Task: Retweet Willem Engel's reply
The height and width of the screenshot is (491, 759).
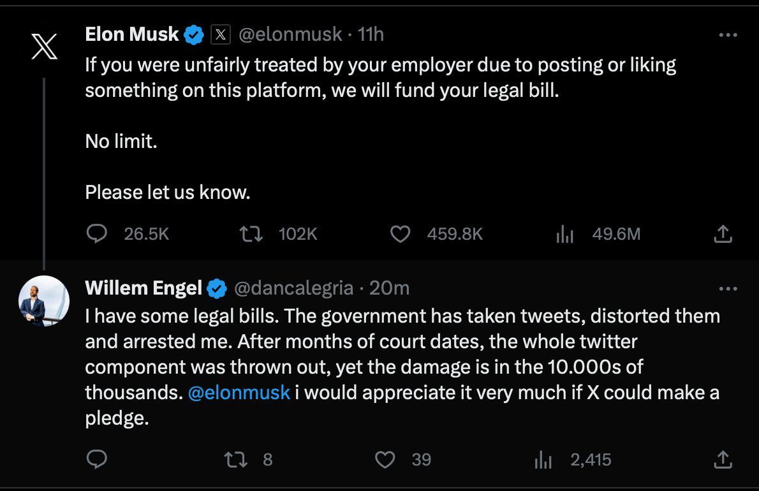Action: tap(235, 459)
